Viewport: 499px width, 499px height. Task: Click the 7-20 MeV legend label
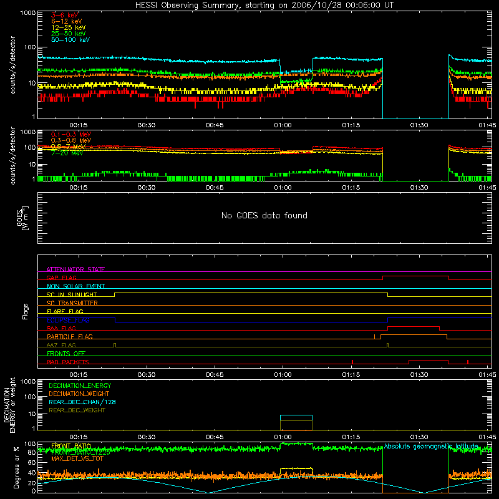tap(67, 153)
